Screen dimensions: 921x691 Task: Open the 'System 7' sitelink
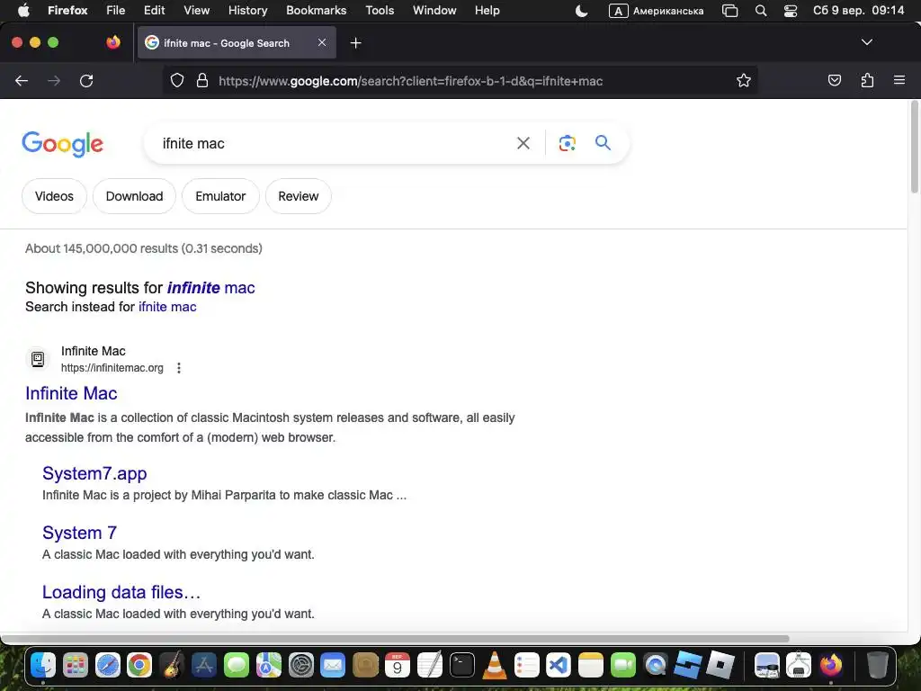coord(79,533)
